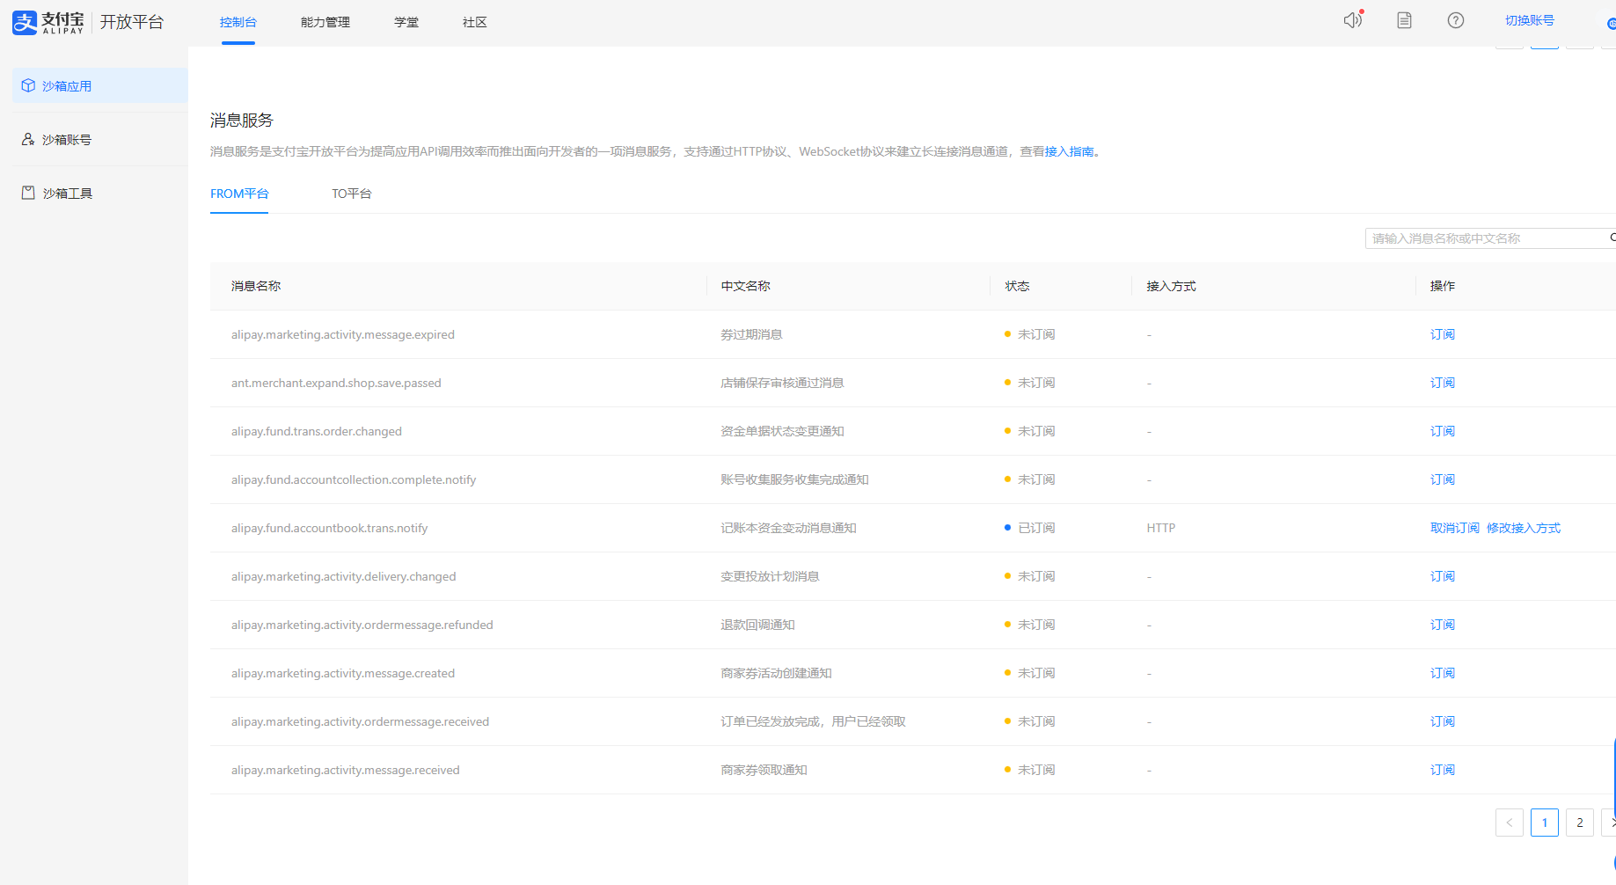Click the 退款回调通知 cell
Image resolution: width=1616 pixels, height=885 pixels.
758,625
